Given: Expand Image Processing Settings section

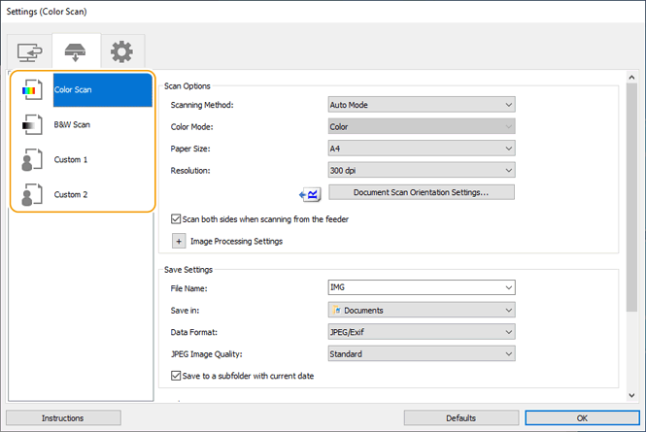Looking at the screenshot, I should click(x=179, y=241).
